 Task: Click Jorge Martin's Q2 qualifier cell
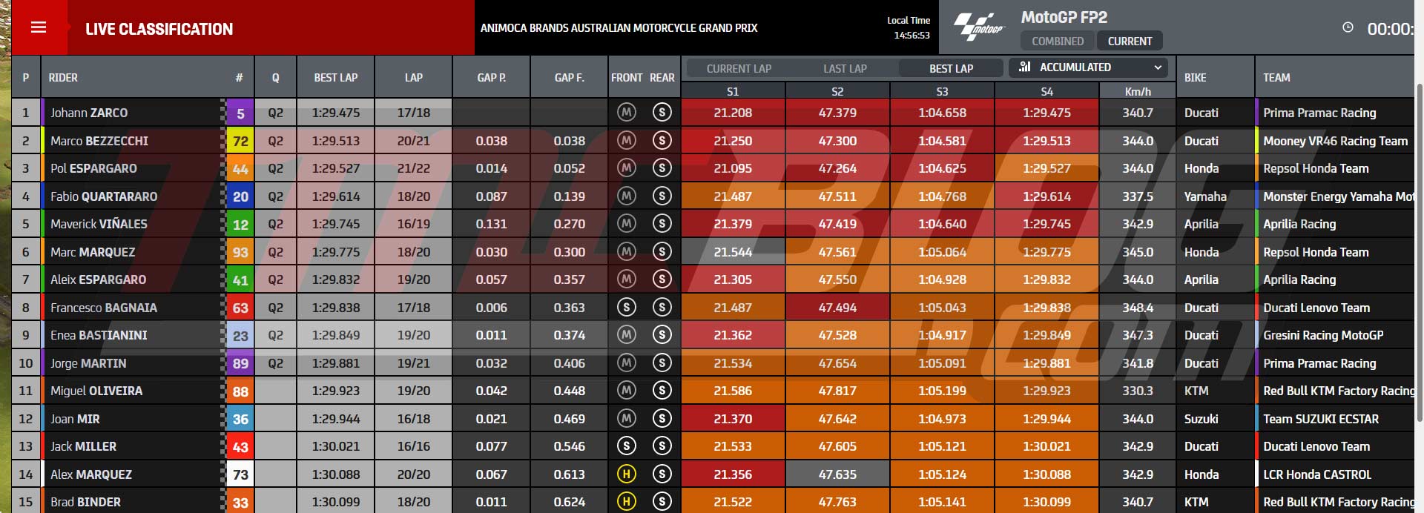pyautogui.click(x=275, y=363)
